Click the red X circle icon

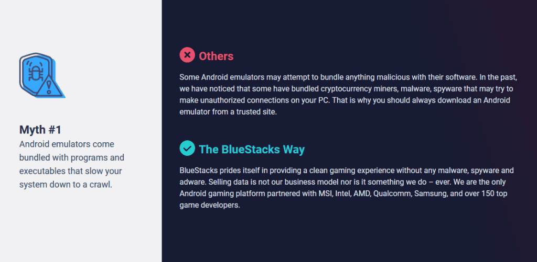[187, 55]
